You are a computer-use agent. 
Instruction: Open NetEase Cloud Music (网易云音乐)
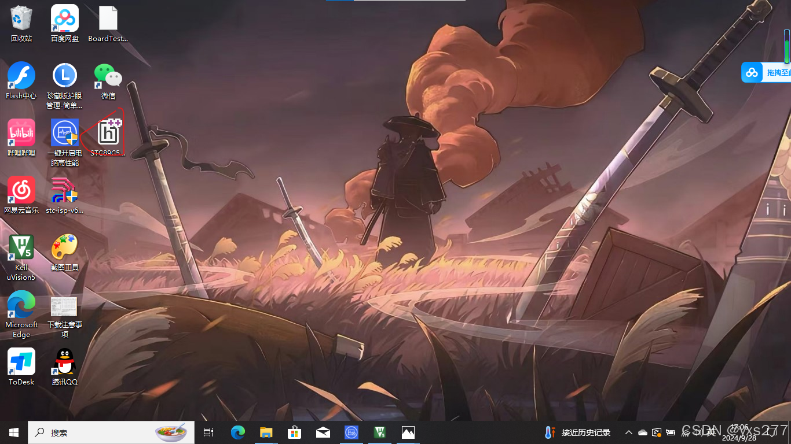pyautogui.click(x=21, y=195)
